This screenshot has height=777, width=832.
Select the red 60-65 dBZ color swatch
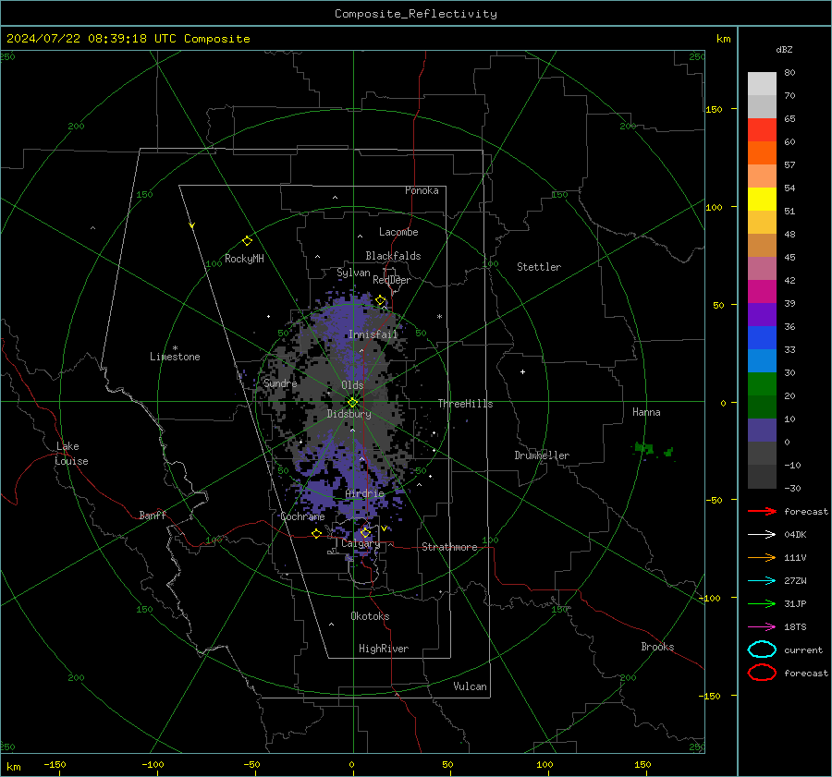tap(762, 130)
